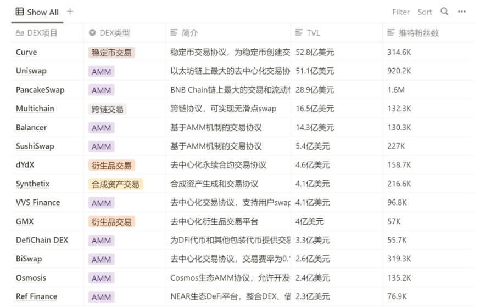
Task: Click the AMM tag in Balancer row
Action: (101, 128)
